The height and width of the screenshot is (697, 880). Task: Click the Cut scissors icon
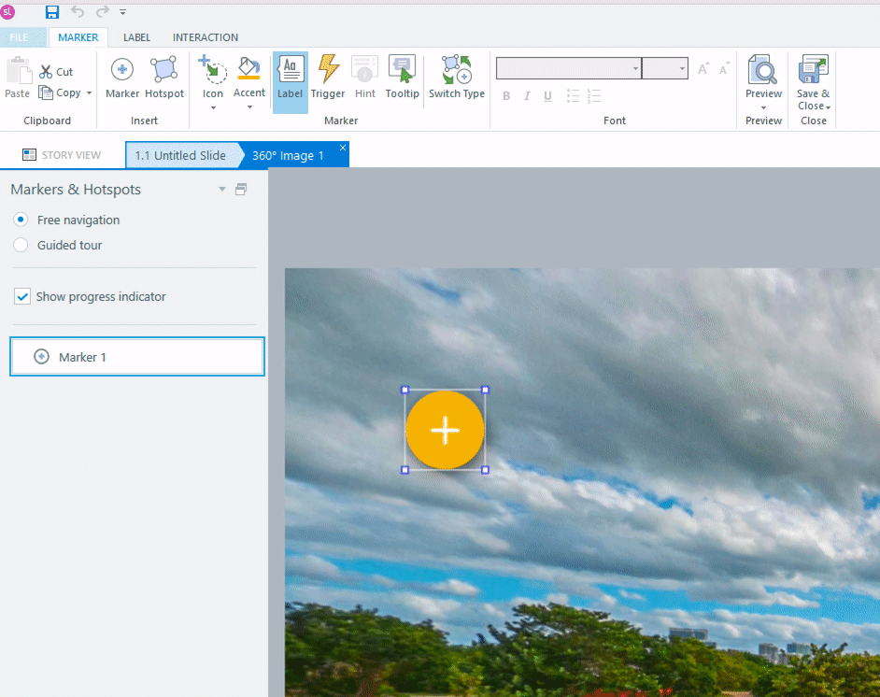pos(47,72)
